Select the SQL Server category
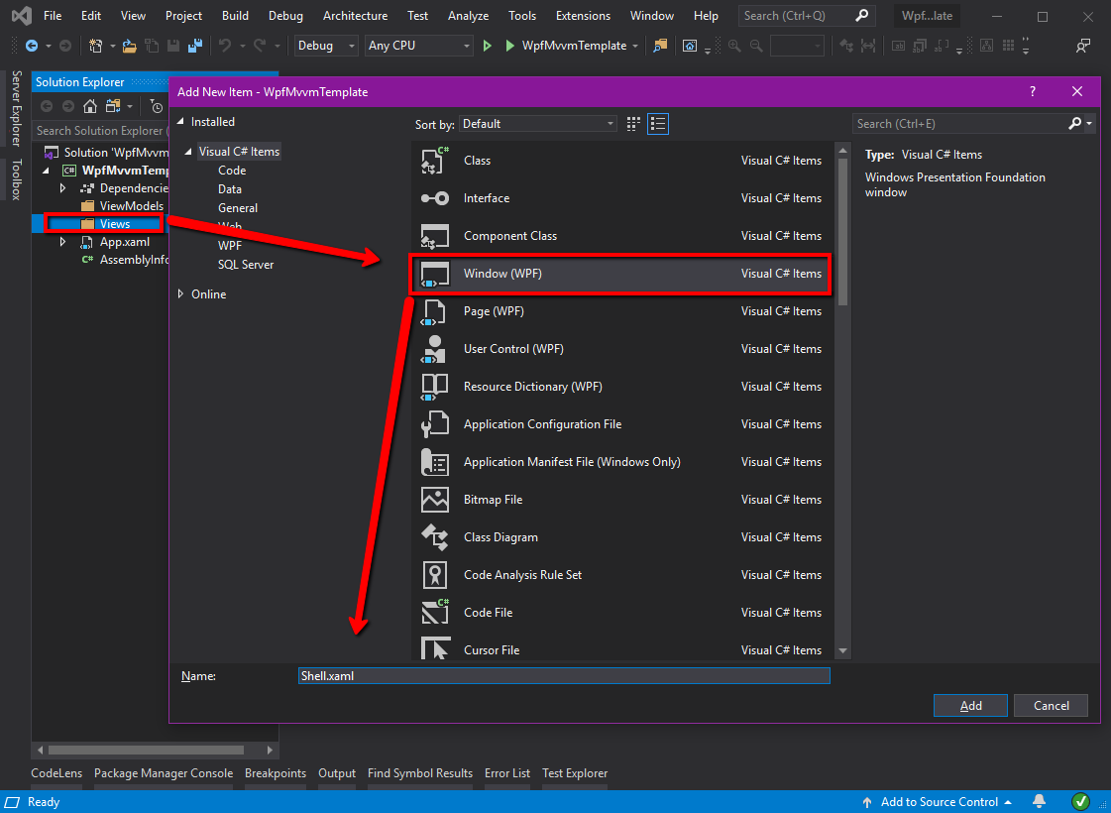Viewport: 1111px width, 813px height. (x=246, y=265)
